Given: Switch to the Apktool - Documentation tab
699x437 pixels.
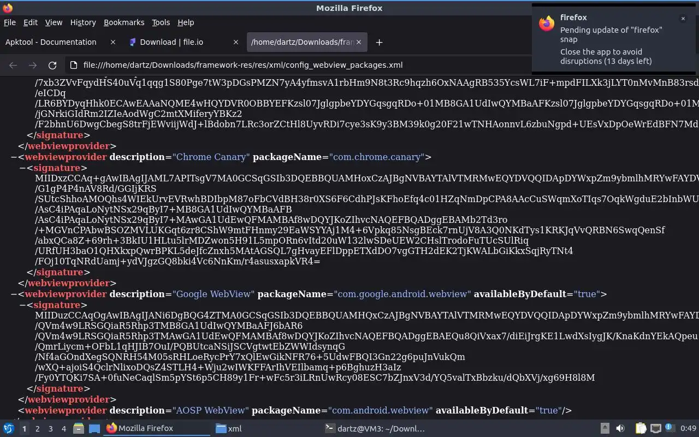Looking at the screenshot, I should 60,42.
